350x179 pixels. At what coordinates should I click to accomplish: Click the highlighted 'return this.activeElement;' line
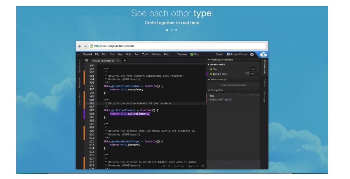coord(129,114)
